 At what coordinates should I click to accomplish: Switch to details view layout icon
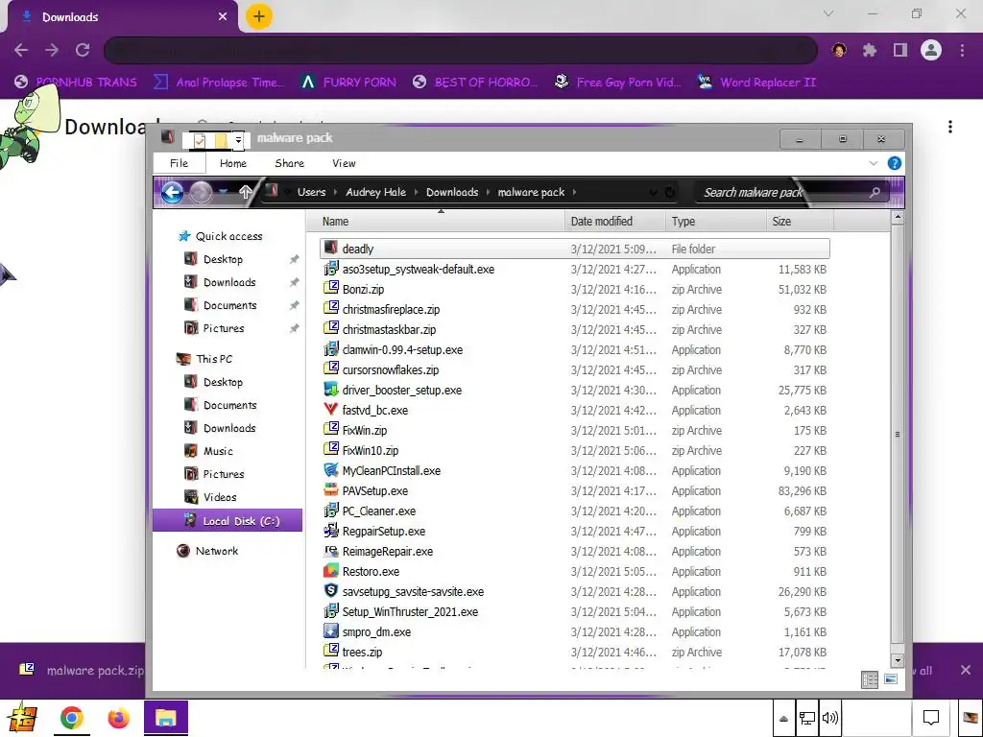(x=870, y=679)
